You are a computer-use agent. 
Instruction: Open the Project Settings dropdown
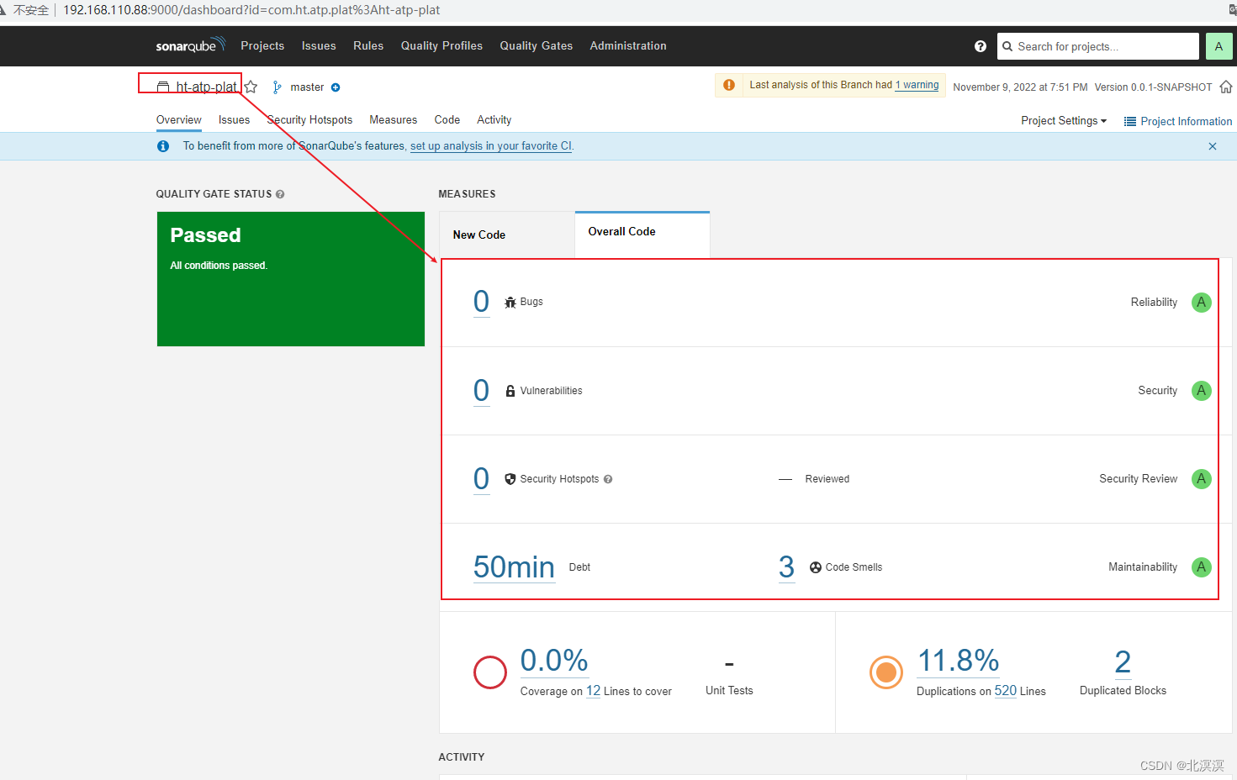click(x=1062, y=121)
